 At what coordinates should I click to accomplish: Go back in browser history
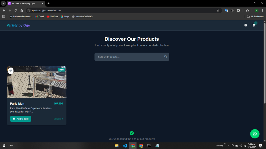tap(4, 11)
